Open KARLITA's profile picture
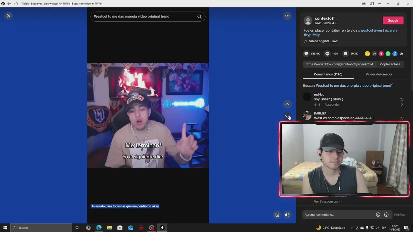The image size is (413, 232). point(307,116)
